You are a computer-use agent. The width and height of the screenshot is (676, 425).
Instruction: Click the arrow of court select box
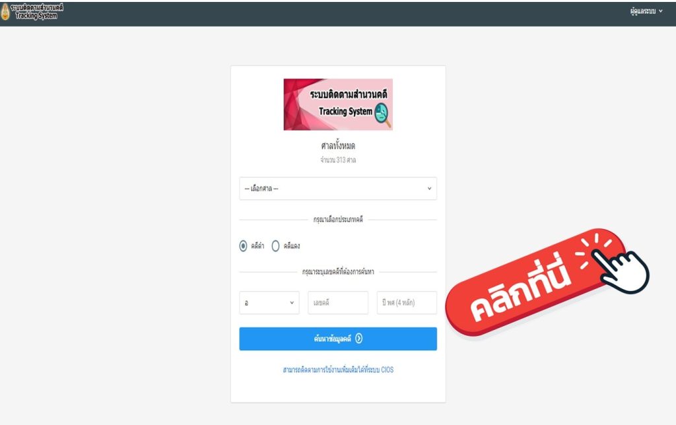(x=429, y=188)
